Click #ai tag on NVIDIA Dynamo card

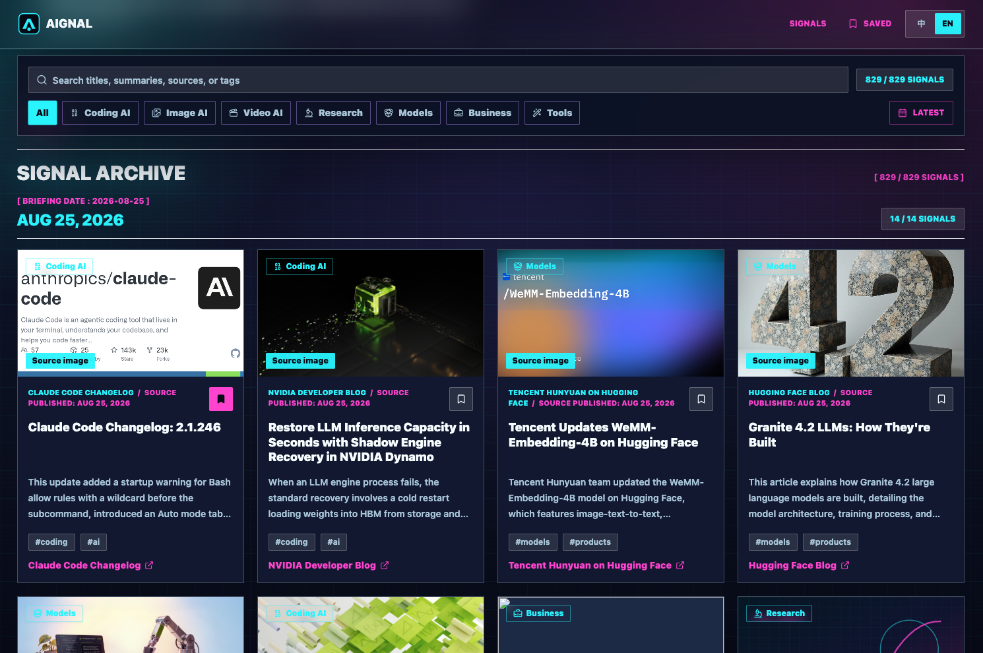click(x=334, y=542)
